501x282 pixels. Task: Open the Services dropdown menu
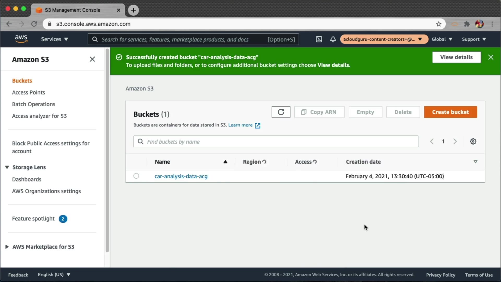54,39
